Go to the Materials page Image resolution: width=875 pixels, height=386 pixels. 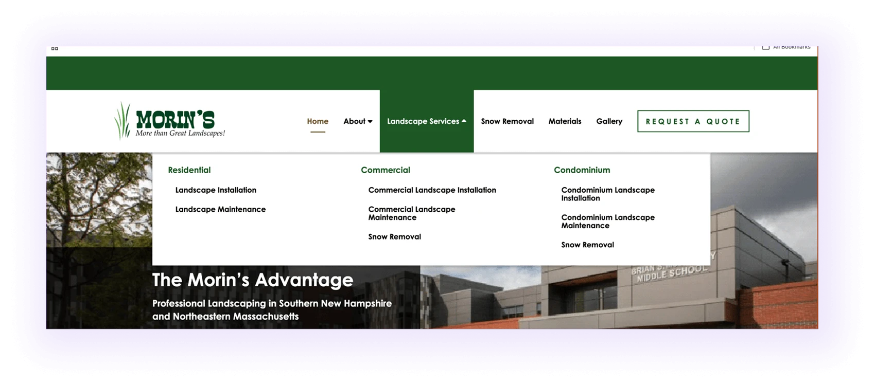pyautogui.click(x=565, y=121)
